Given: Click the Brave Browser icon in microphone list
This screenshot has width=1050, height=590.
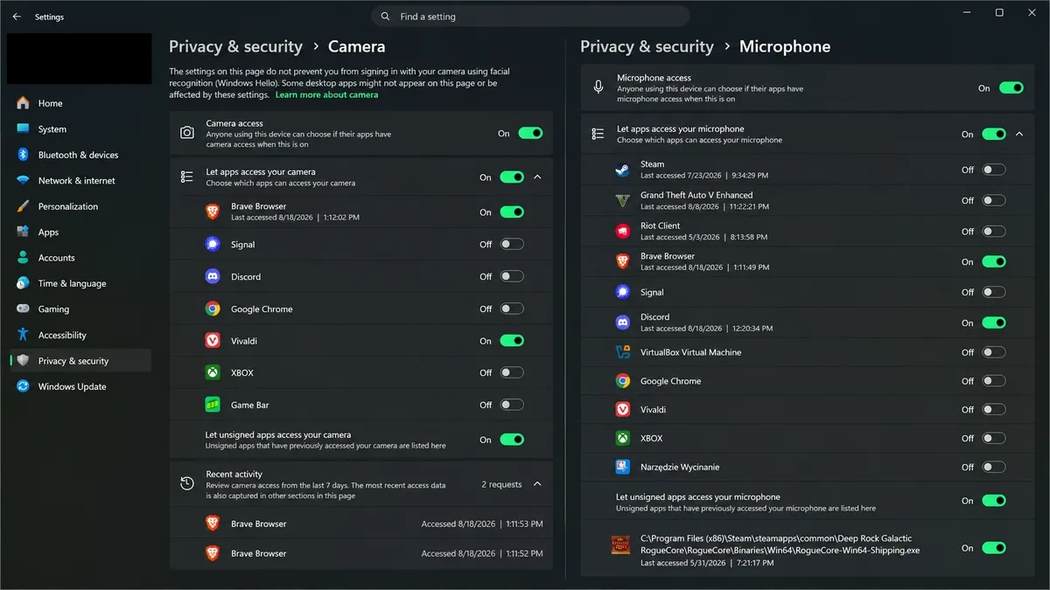Looking at the screenshot, I should [x=622, y=261].
